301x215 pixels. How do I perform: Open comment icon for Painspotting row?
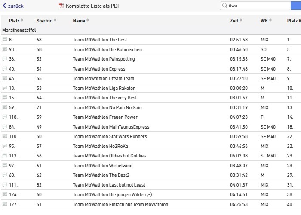pyautogui.click(x=5, y=59)
